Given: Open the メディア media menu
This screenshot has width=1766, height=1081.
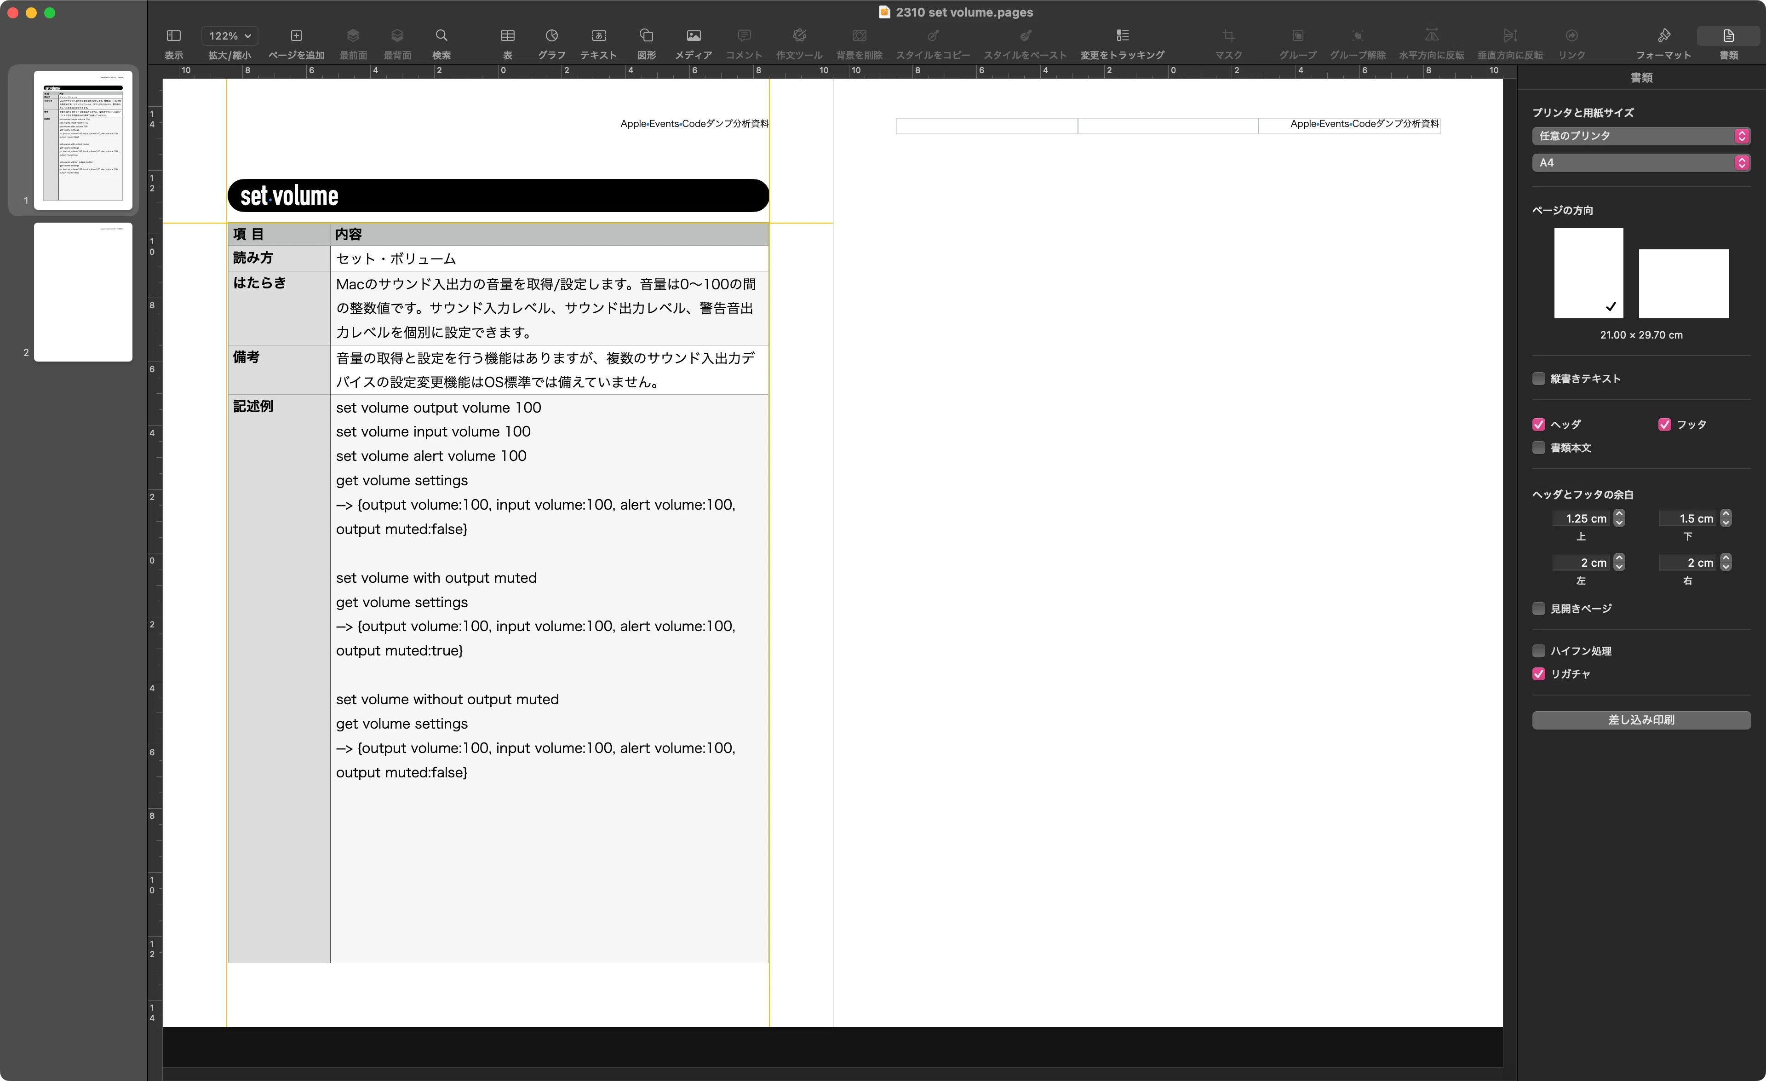Looking at the screenshot, I should coord(693,36).
